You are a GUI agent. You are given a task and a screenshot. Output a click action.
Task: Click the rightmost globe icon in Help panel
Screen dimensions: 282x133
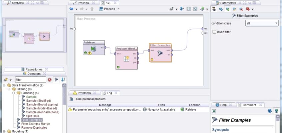coord(276,111)
